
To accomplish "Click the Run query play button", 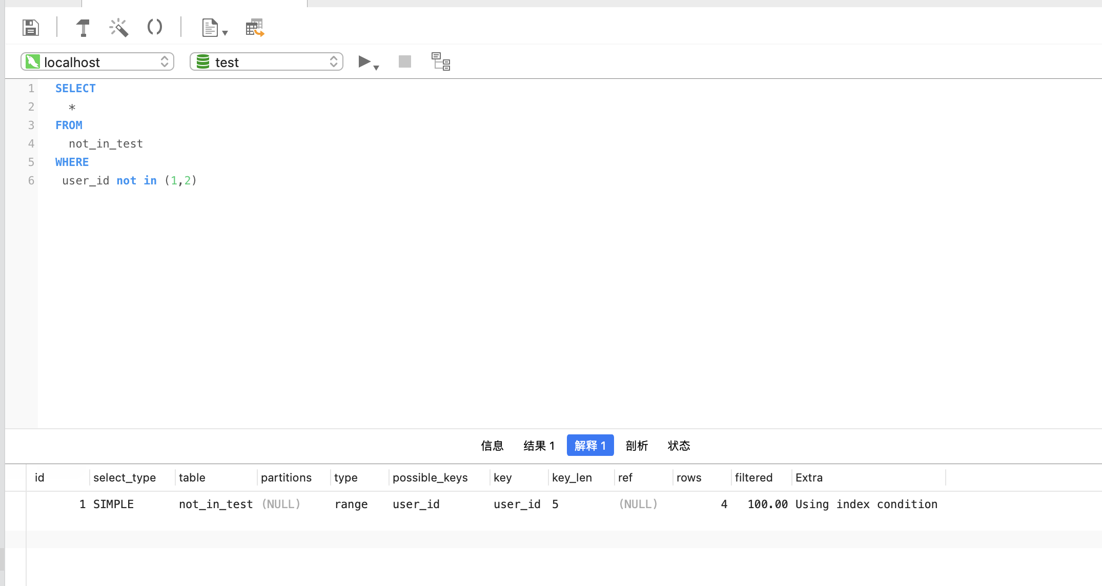I will tap(364, 61).
